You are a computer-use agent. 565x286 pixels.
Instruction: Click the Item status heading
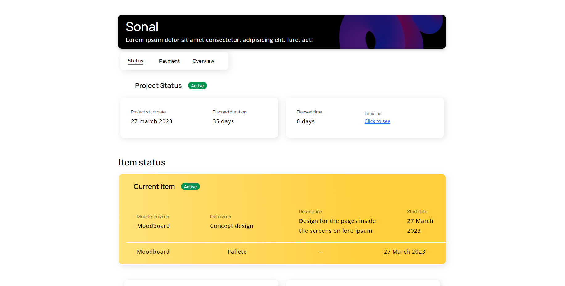(142, 162)
